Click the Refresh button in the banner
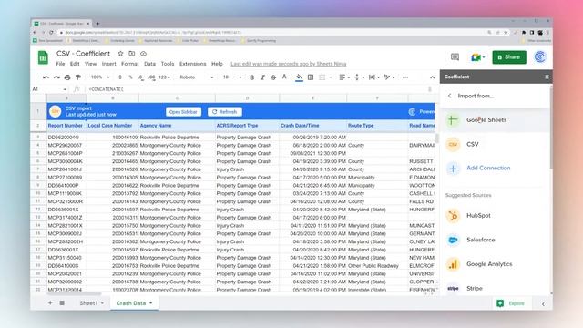The image size is (583, 328). click(x=225, y=112)
